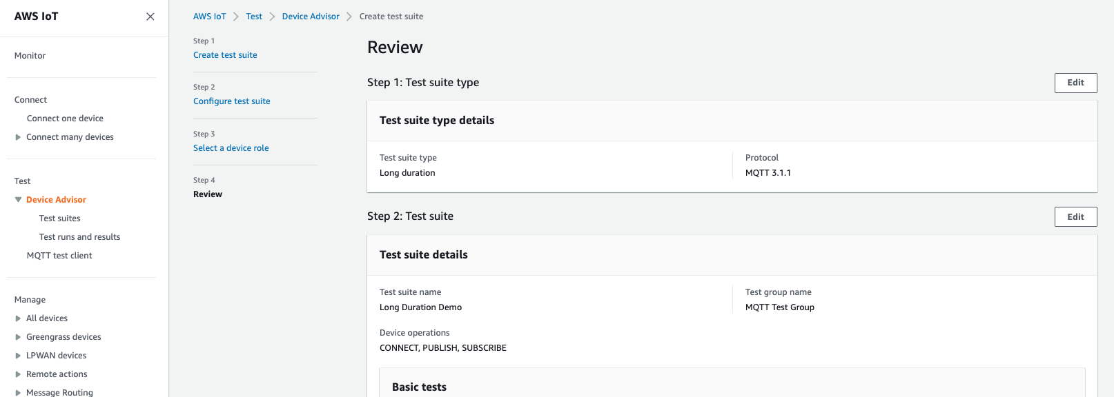Expand the All devices menu
Screen dimensions: 1114x397
(18, 318)
